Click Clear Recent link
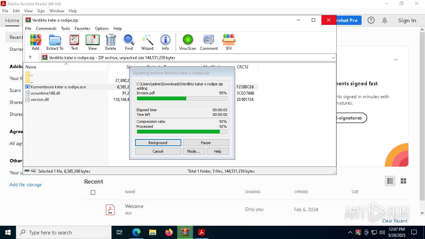 click(395, 221)
